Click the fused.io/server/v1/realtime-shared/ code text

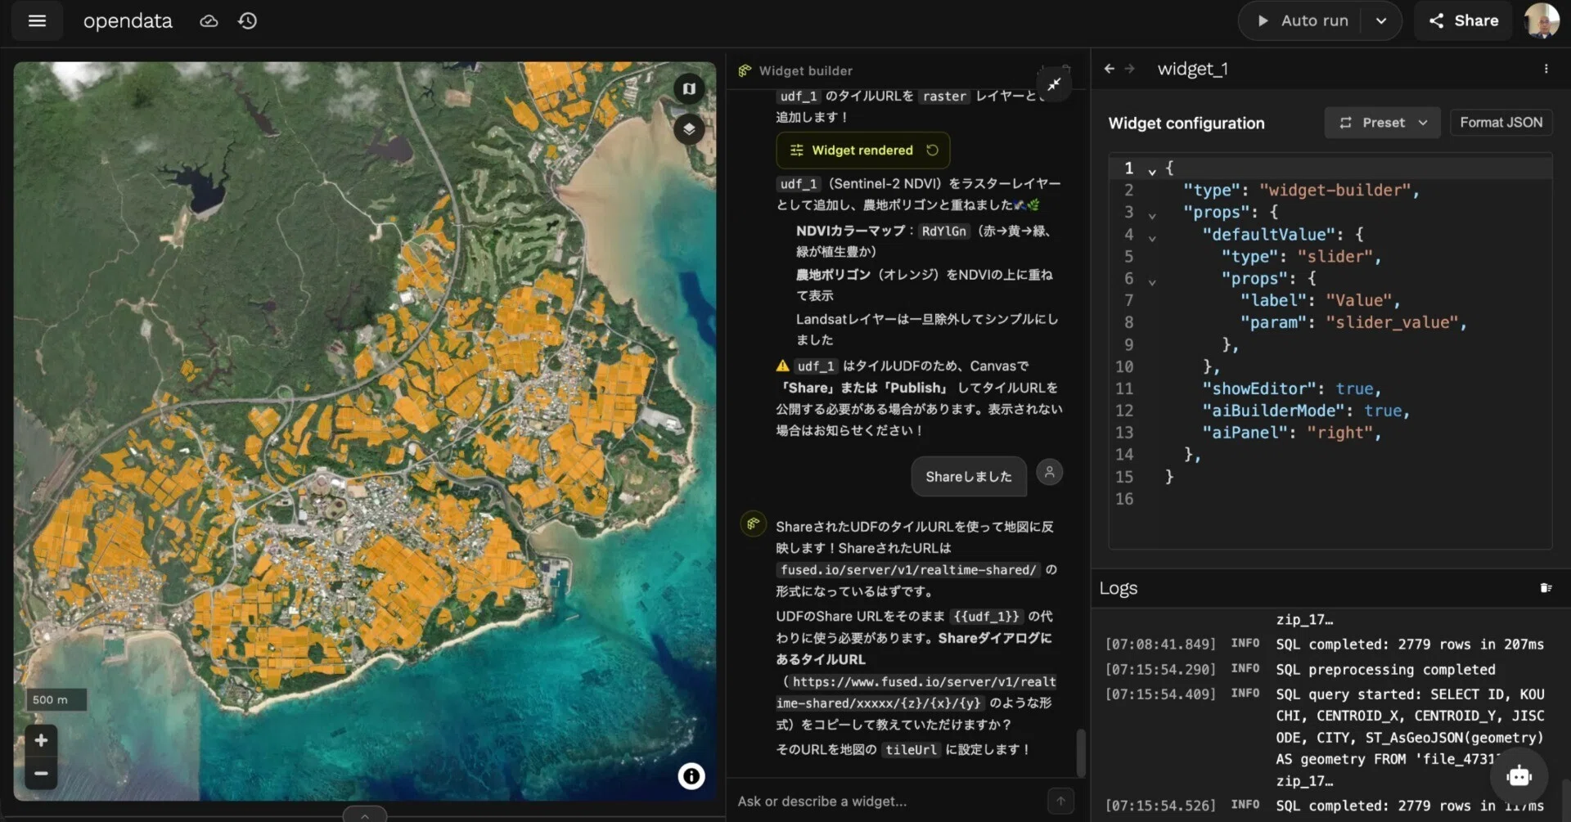pyautogui.click(x=908, y=570)
